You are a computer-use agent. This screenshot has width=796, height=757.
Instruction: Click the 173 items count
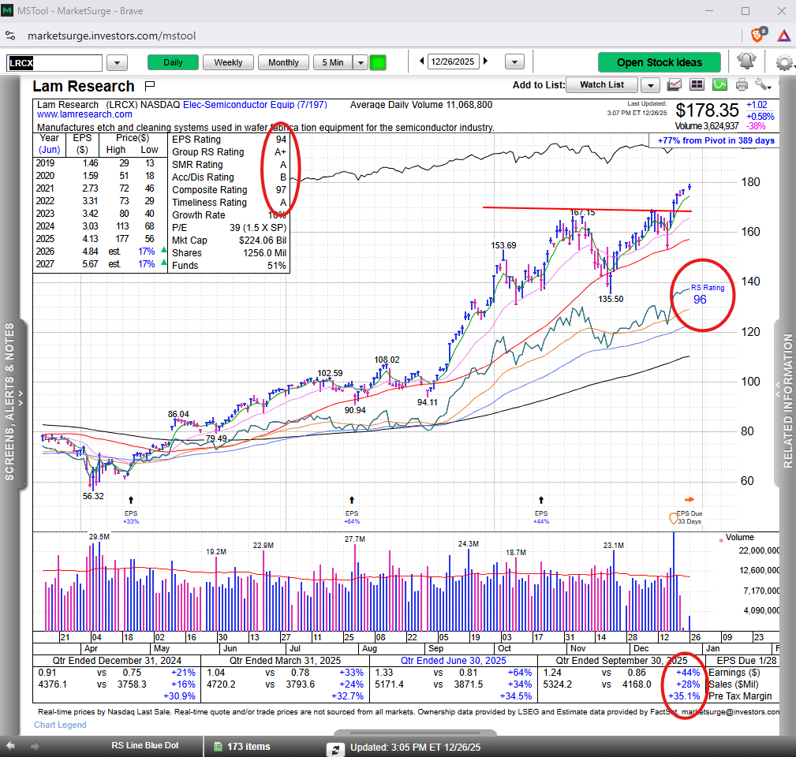(249, 746)
